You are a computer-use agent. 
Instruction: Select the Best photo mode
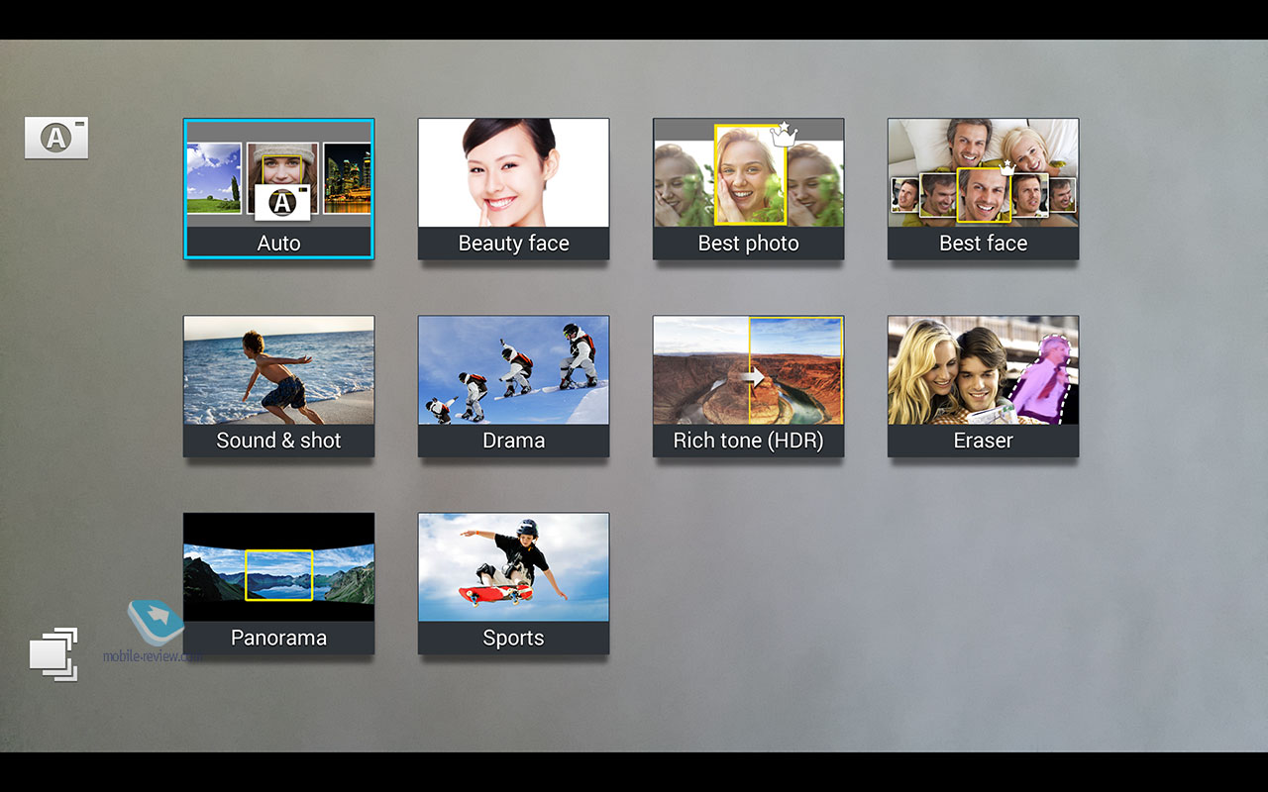click(x=748, y=189)
